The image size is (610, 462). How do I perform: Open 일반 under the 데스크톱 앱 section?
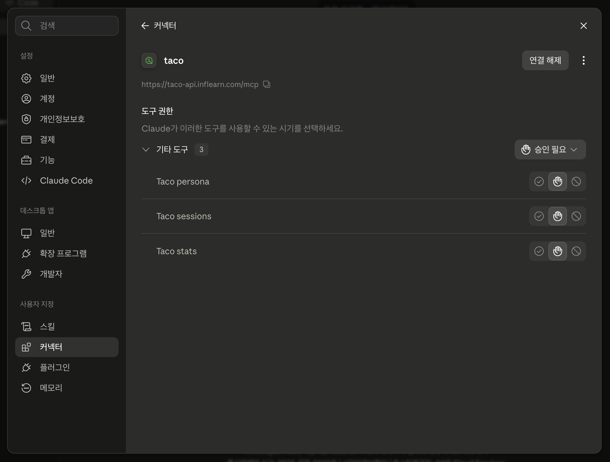pos(67,233)
